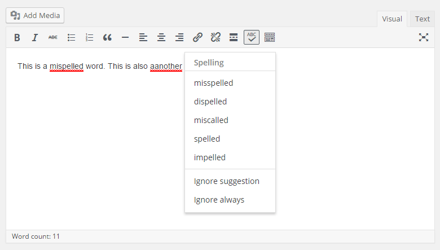Switch to the Visual editor tab
The height and width of the screenshot is (250, 440).
tap(391, 19)
